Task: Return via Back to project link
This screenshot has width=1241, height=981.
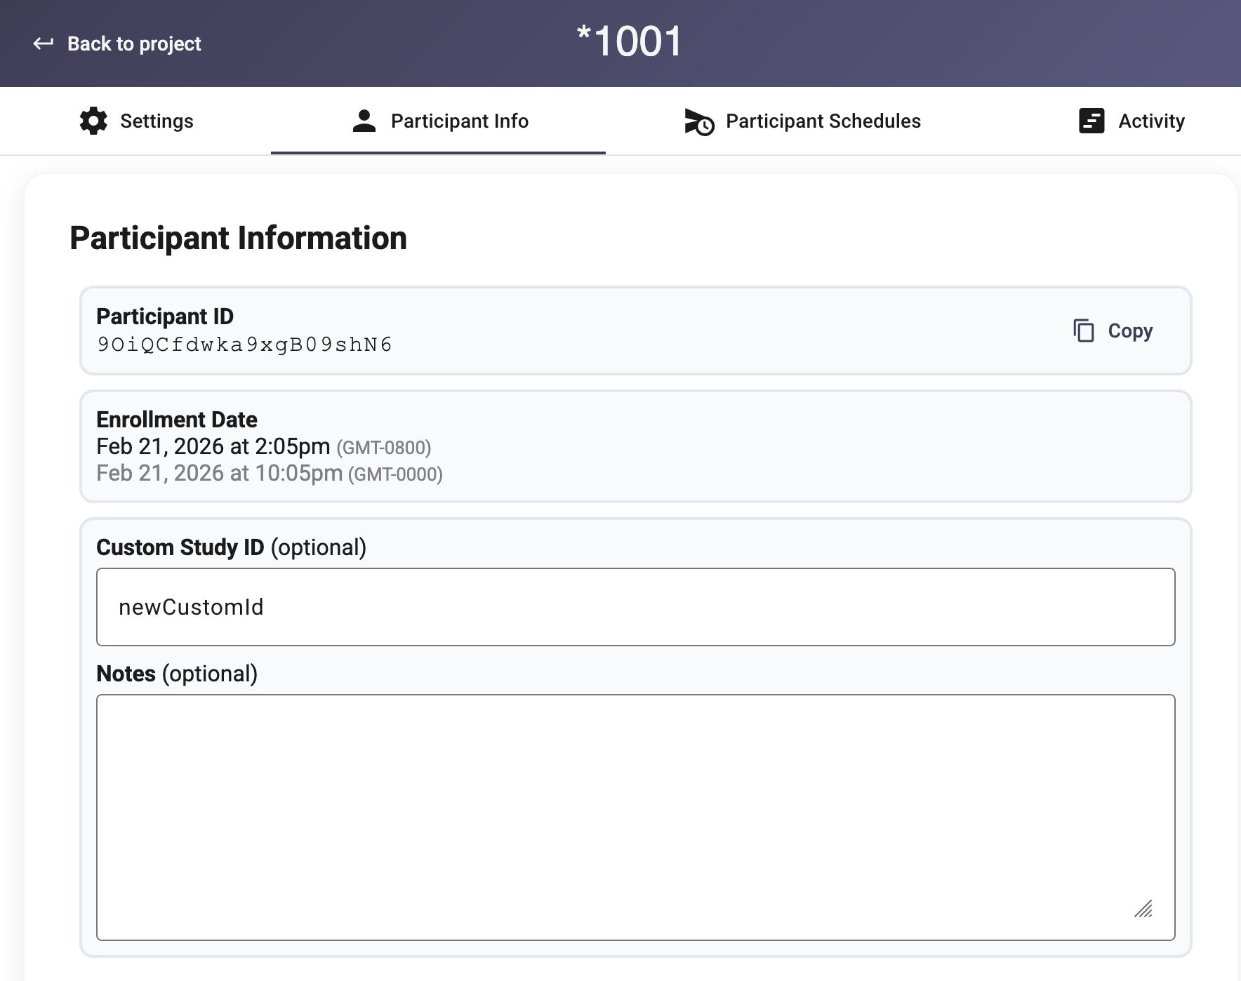Action: click(133, 44)
